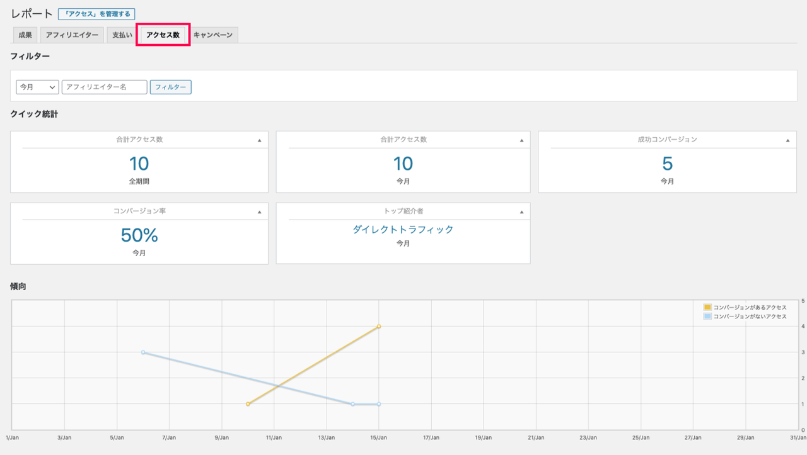
Task: Click the コンバージョンがあるアクセス legend label
Action: click(x=750, y=307)
